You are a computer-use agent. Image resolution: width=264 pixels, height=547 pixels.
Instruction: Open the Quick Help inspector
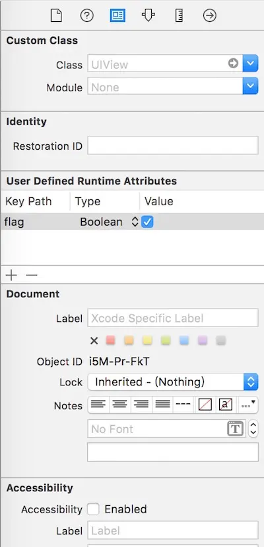click(86, 16)
